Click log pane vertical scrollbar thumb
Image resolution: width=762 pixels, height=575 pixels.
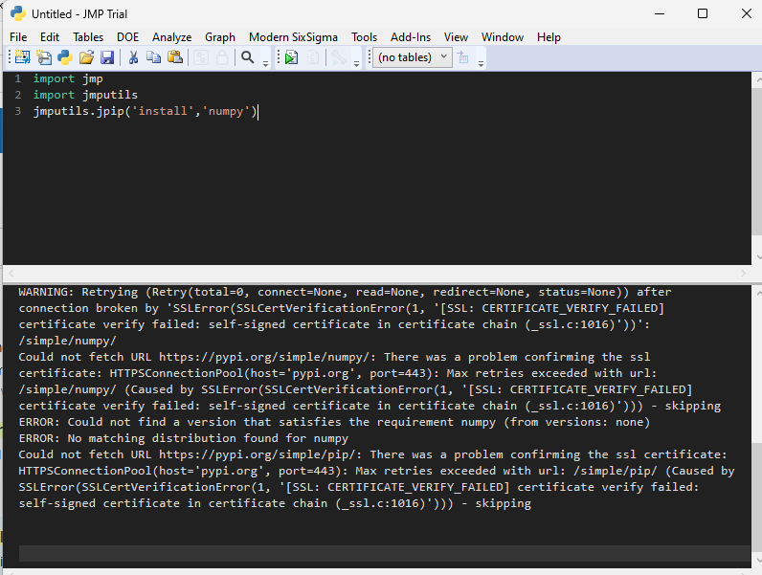coord(757,498)
